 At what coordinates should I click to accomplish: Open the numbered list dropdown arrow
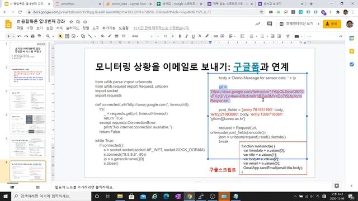(257, 36)
